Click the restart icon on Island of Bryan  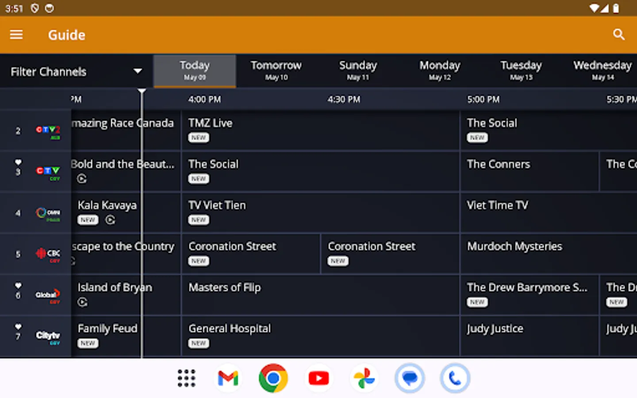tap(82, 302)
